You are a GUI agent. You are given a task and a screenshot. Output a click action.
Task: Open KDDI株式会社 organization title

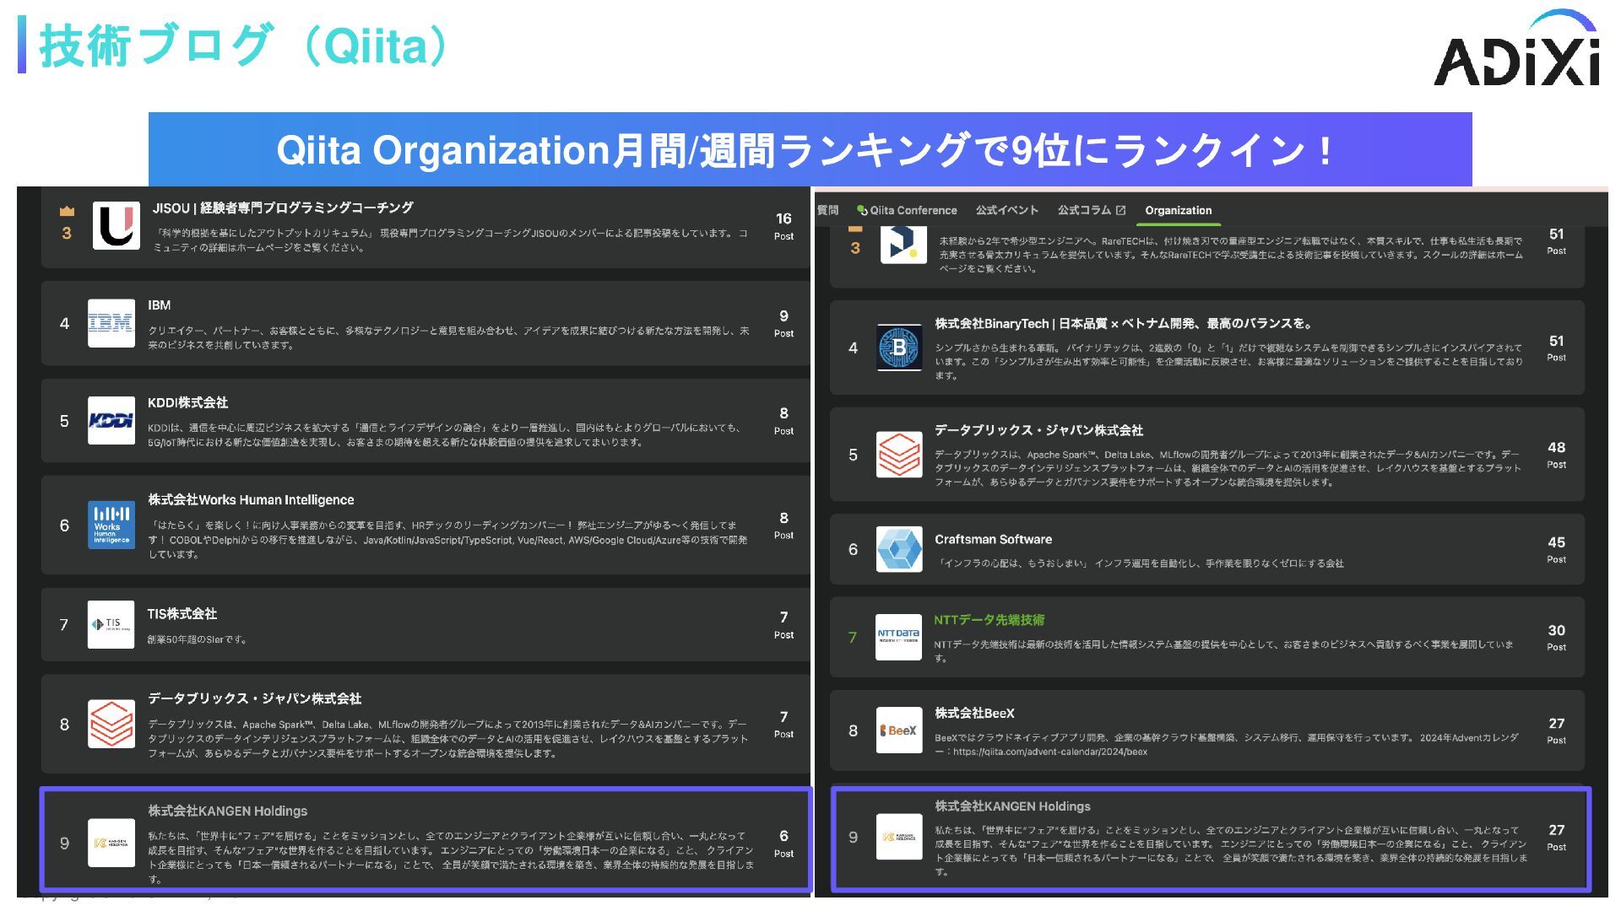pos(187,403)
